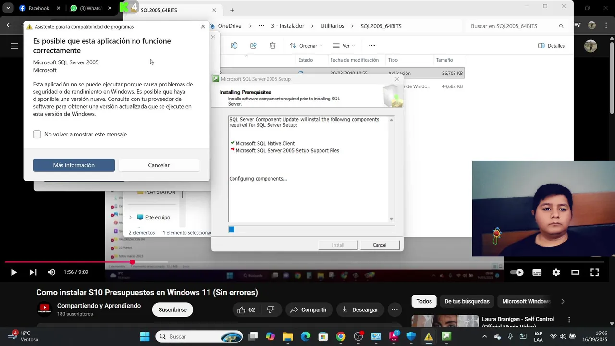Open Microsoft Store from the taskbar
Viewport: 615px width, 346px height.
point(323,336)
